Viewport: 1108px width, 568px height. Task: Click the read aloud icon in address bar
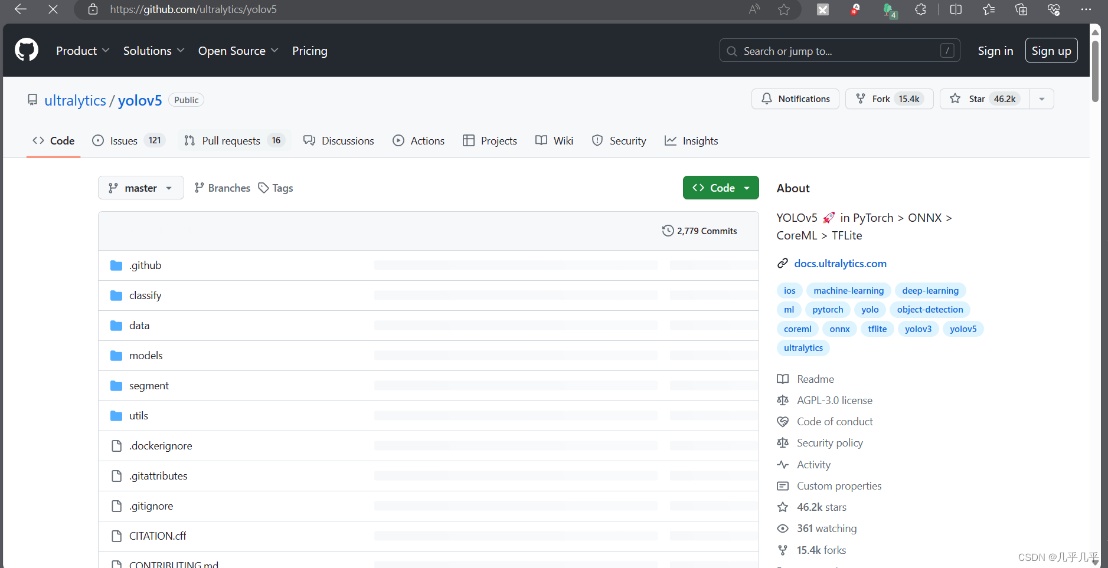click(x=754, y=9)
